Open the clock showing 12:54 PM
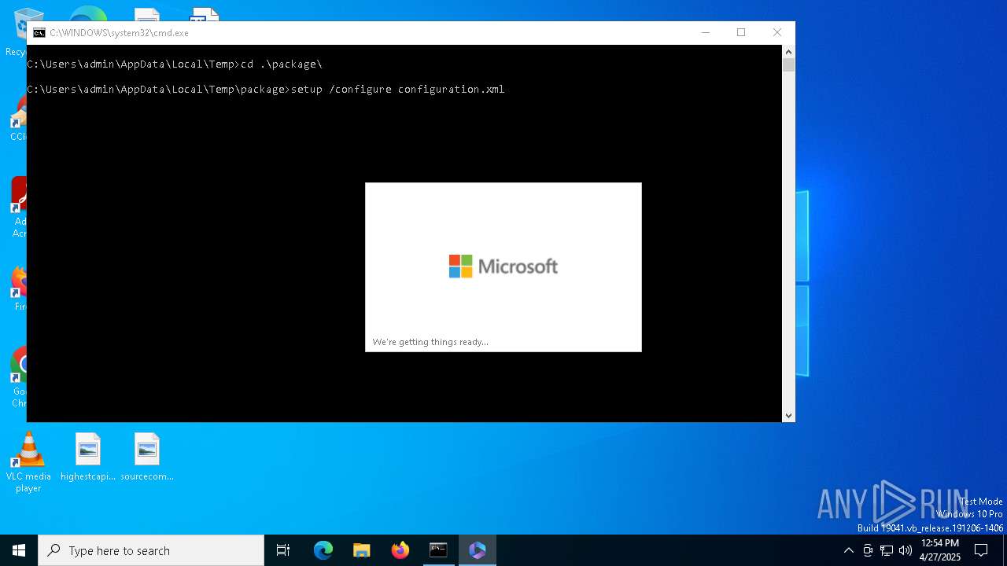 coord(940,550)
